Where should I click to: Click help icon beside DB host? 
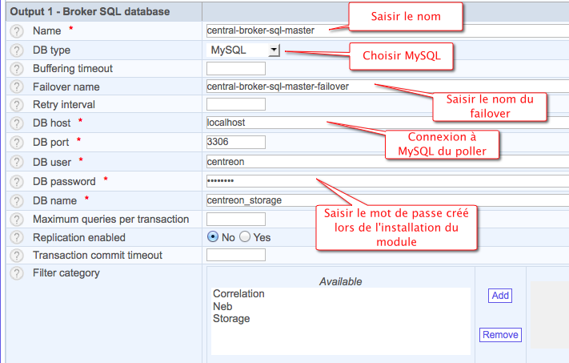coord(16,123)
